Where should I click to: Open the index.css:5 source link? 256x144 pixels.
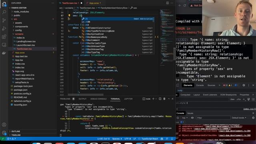[x=249, y=109]
